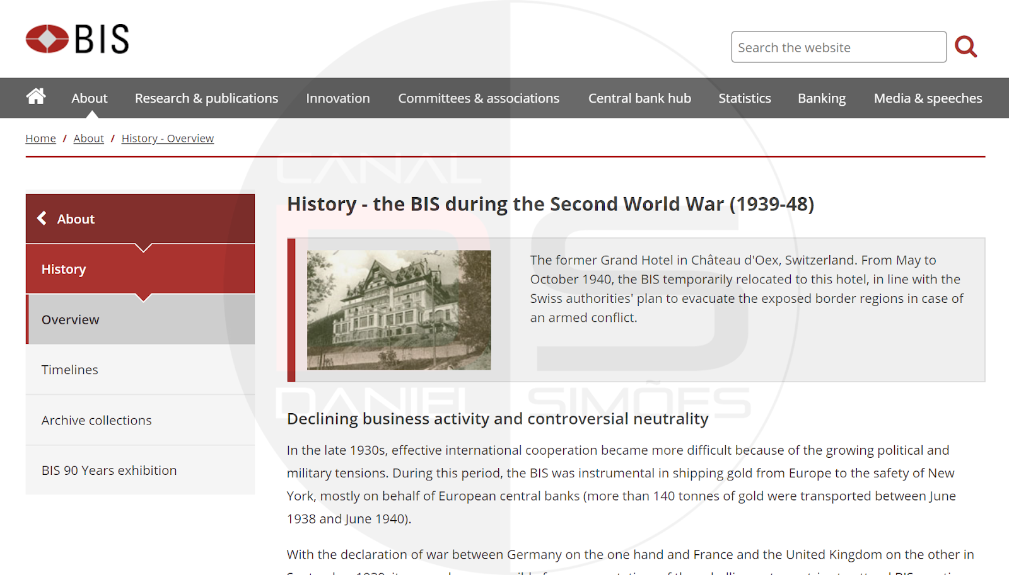Click the Declining business activity heading
This screenshot has width=1009, height=575.
tap(498, 419)
